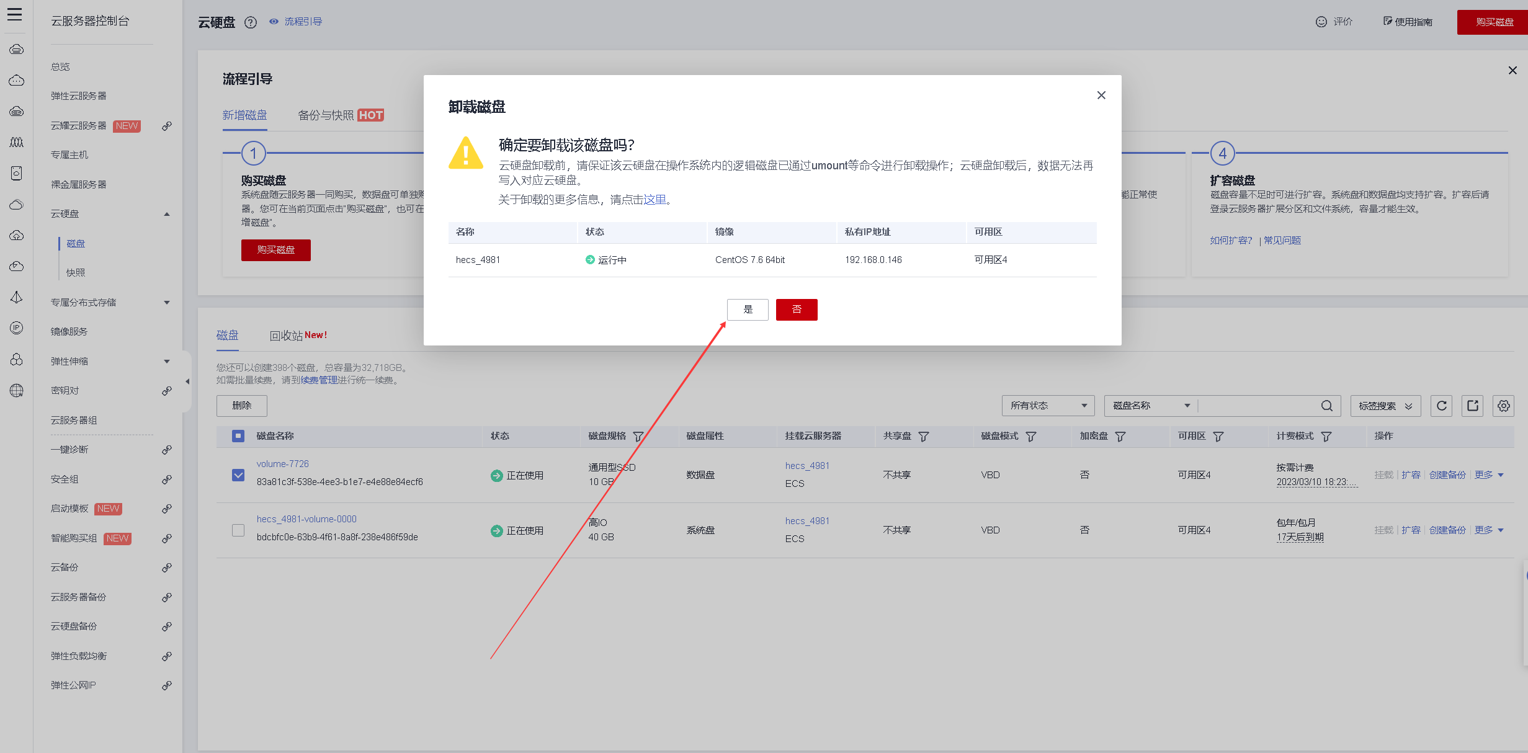
Task: Click the export icon next to refresh
Action: tap(1472, 406)
